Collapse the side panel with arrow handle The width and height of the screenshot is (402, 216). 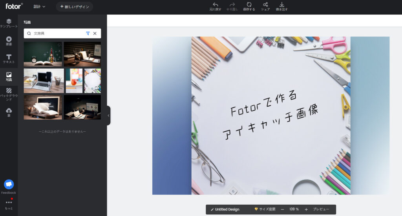(108, 115)
